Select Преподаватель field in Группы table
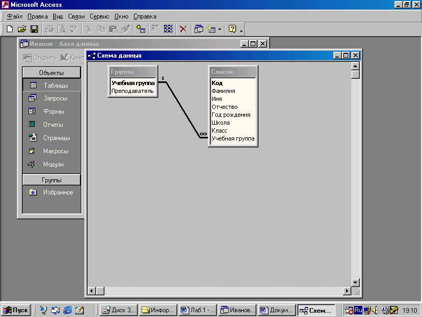This screenshot has width=422, height=317. 133,91
